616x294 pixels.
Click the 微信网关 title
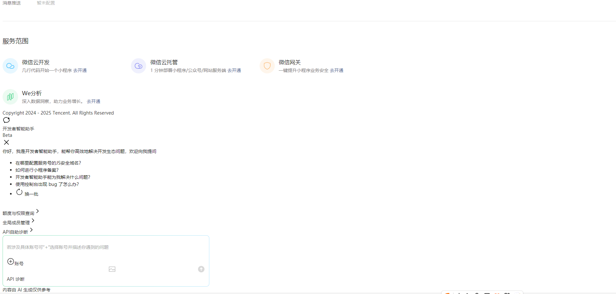[x=290, y=62]
